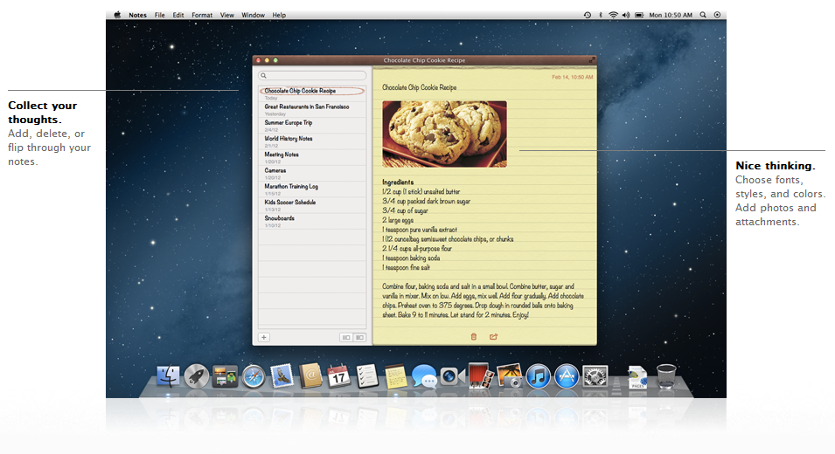Select the Snowboards note
The height and width of the screenshot is (454, 835).
click(313, 221)
